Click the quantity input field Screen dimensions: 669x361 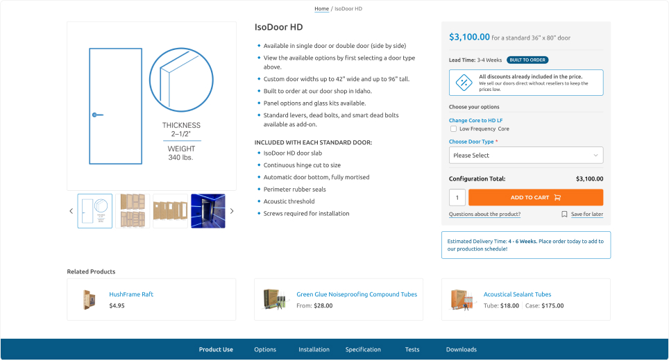(457, 197)
